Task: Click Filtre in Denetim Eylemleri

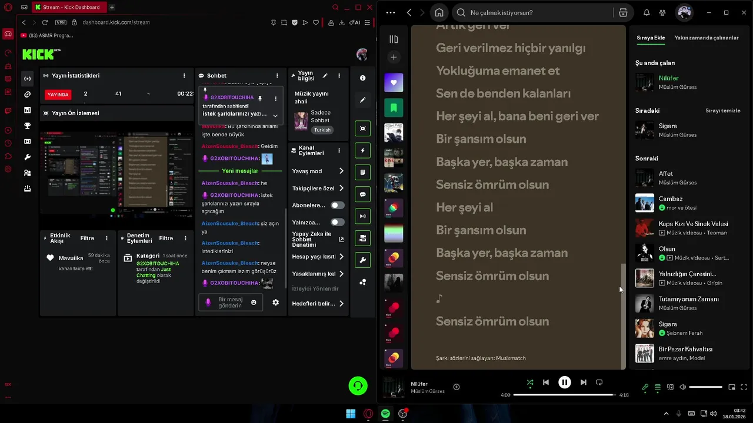Action: 166,238
